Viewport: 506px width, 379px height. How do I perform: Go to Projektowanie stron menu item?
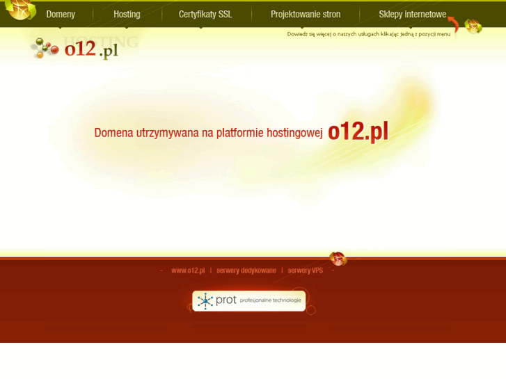point(306,14)
